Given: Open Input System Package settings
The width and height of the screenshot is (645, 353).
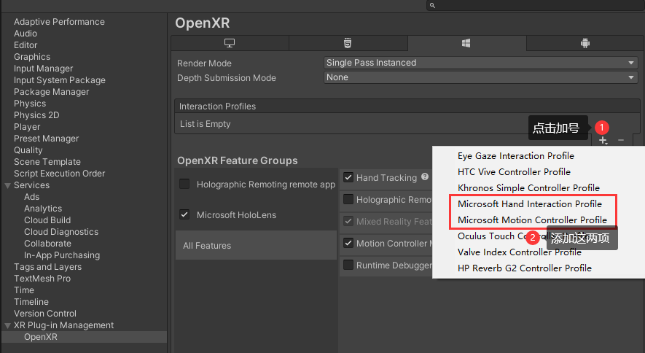Looking at the screenshot, I should (60, 80).
